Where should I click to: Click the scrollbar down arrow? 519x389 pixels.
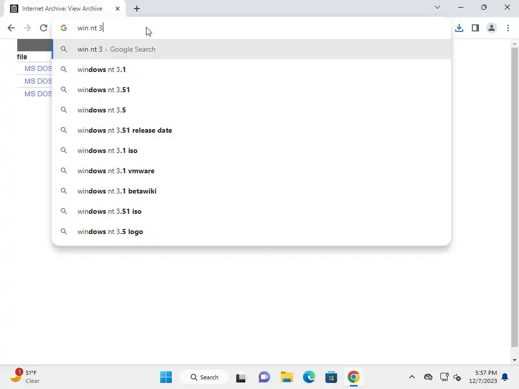click(x=514, y=360)
